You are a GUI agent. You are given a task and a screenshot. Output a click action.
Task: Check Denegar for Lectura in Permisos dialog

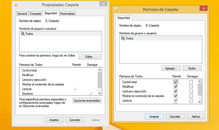191,100
